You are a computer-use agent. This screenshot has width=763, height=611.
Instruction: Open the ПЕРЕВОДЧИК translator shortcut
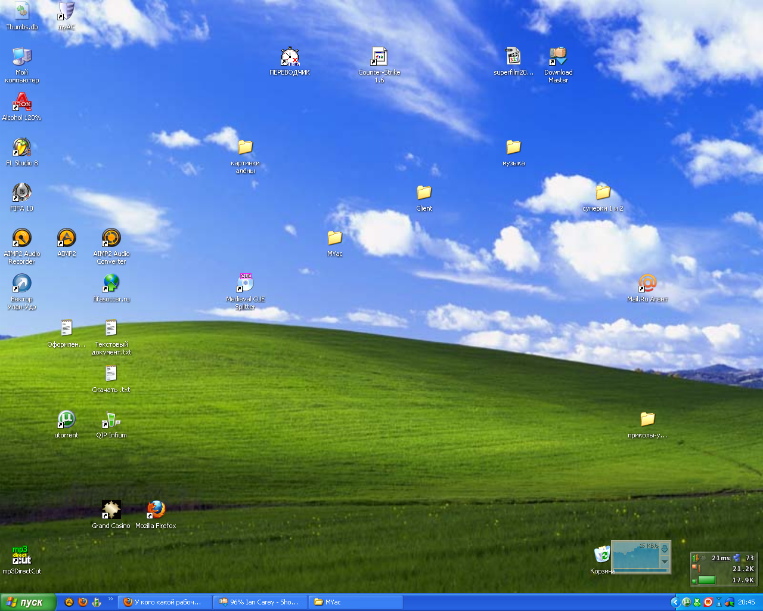pos(290,57)
